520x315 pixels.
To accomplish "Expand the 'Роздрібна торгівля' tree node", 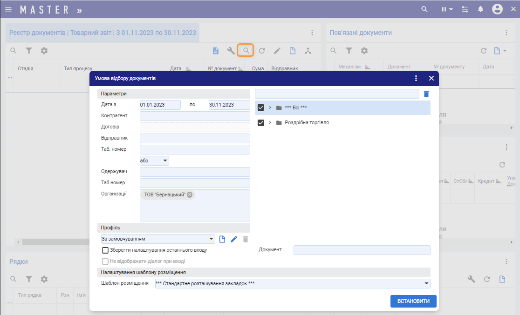I will [x=270, y=123].
